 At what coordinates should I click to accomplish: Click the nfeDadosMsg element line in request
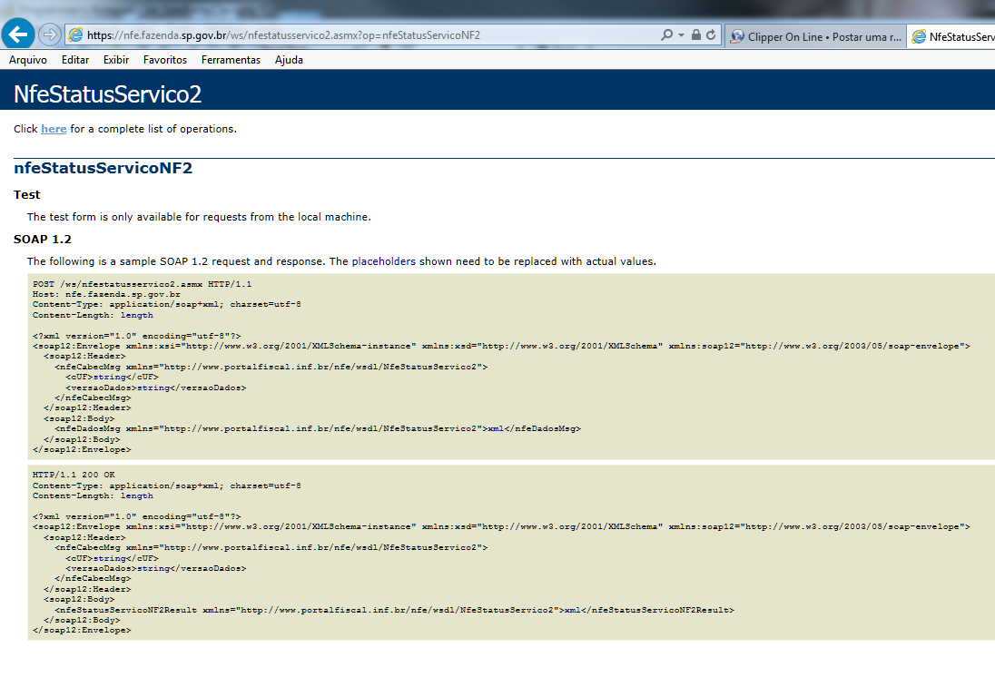pos(317,429)
